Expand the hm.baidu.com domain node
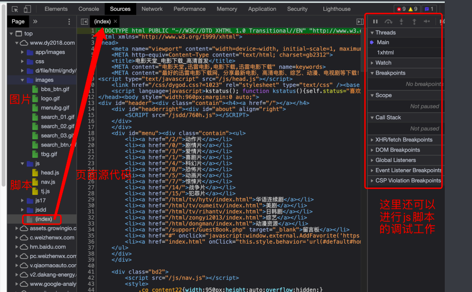This screenshot has height=292, width=472. click(17, 247)
